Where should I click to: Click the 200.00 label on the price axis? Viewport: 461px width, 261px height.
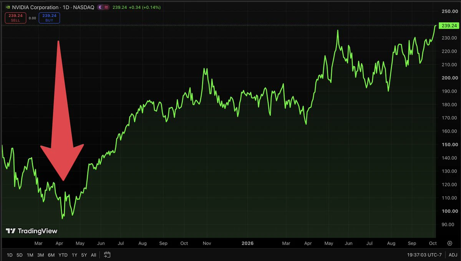click(449, 78)
